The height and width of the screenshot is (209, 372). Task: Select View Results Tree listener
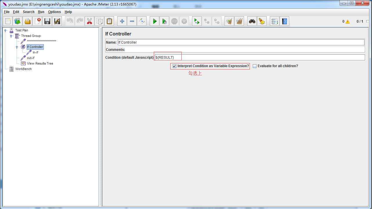coord(40,63)
